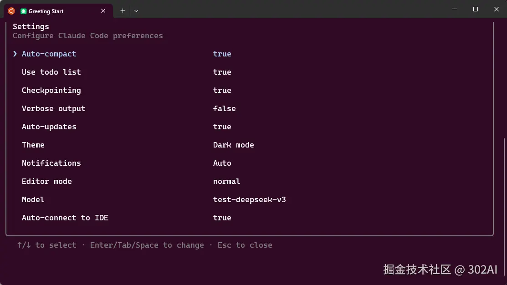Open the new tab profile dropdown arrow

tap(136, 11)
